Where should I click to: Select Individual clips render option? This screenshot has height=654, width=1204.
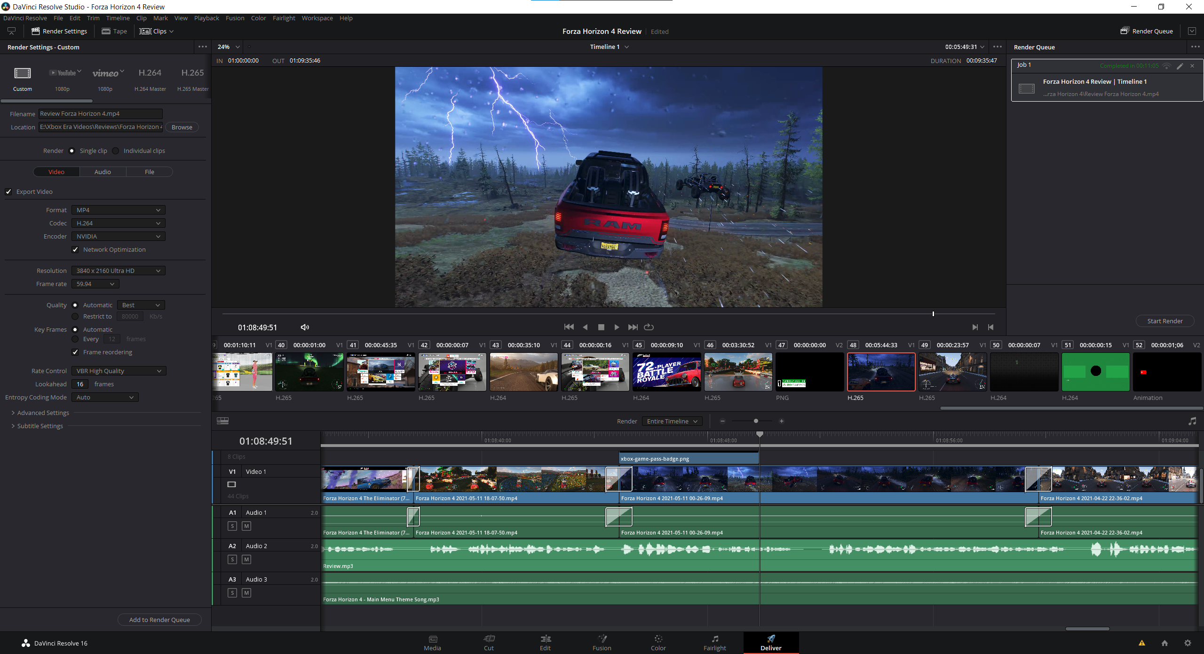point(116,151)
